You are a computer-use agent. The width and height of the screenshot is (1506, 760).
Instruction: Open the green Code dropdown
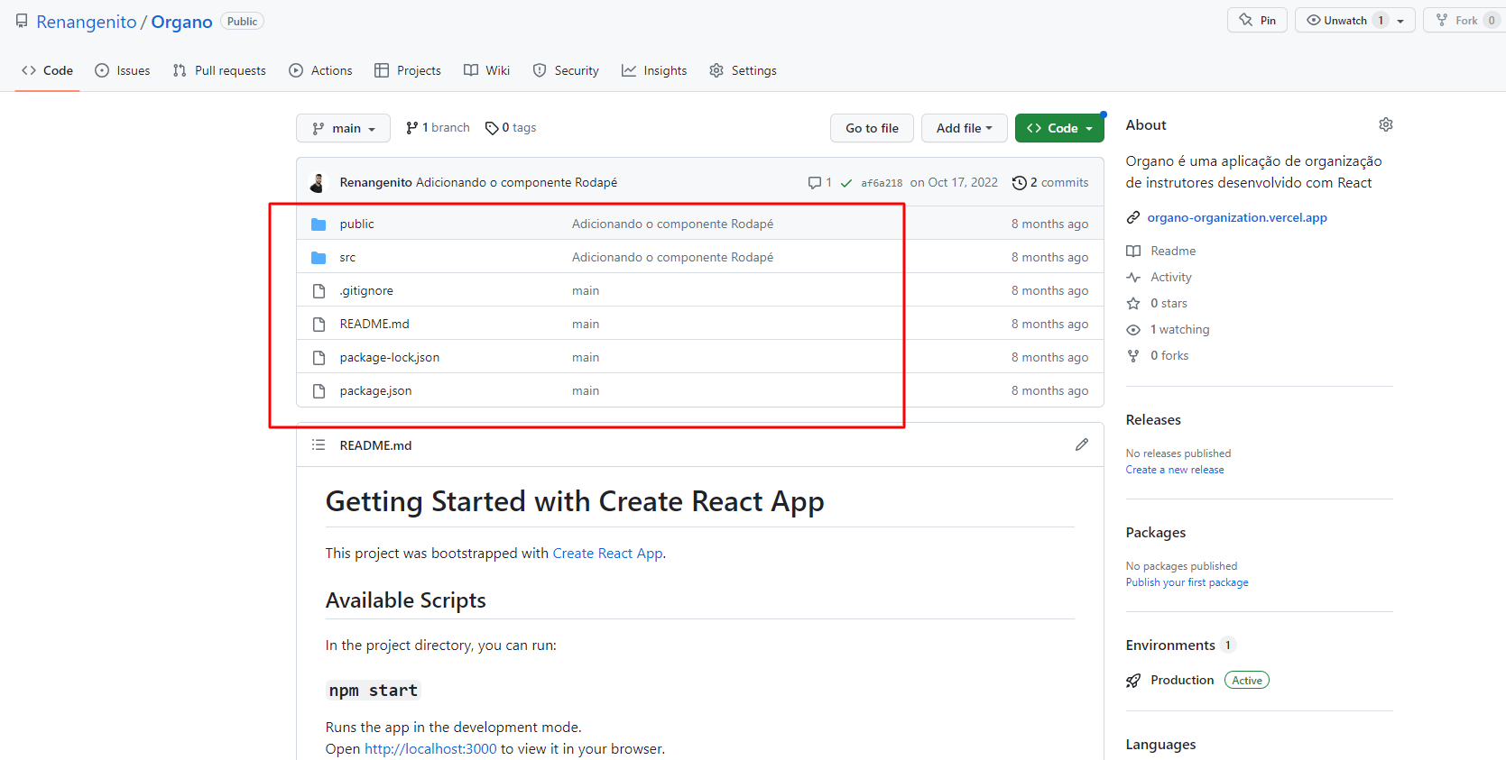click(1059, 128)
